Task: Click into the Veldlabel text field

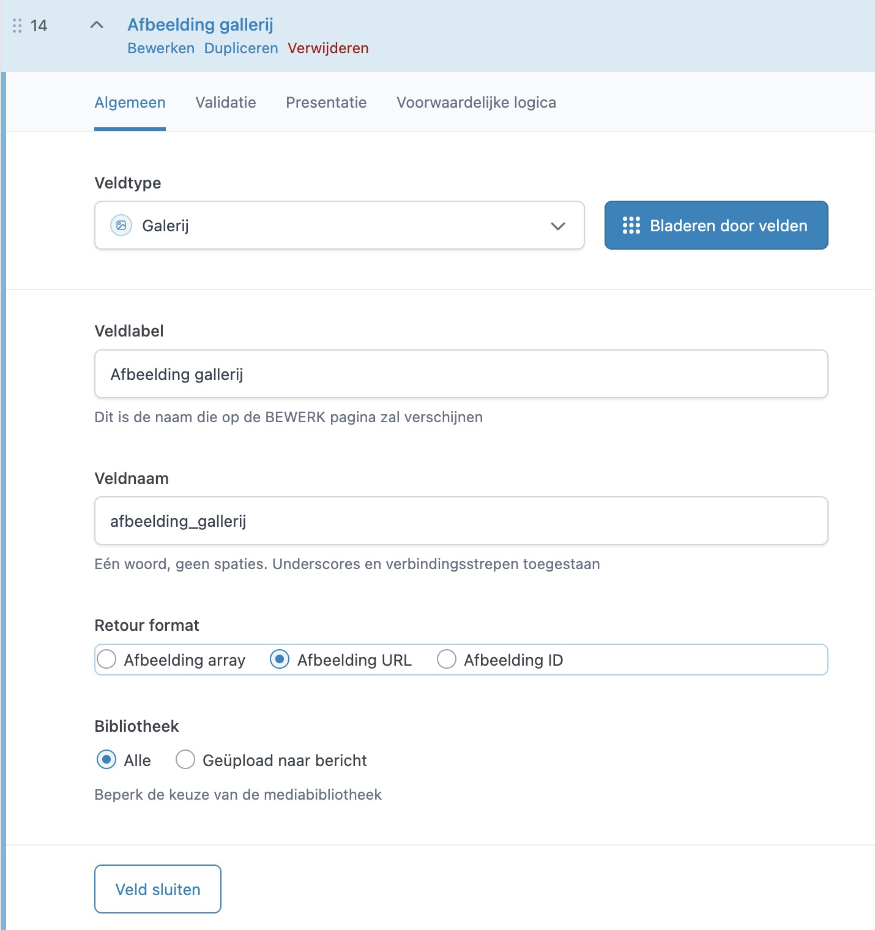Action: (461, 374)
